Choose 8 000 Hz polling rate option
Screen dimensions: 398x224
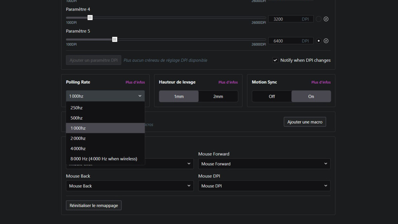pyautogui.click(x=105, y=159)
